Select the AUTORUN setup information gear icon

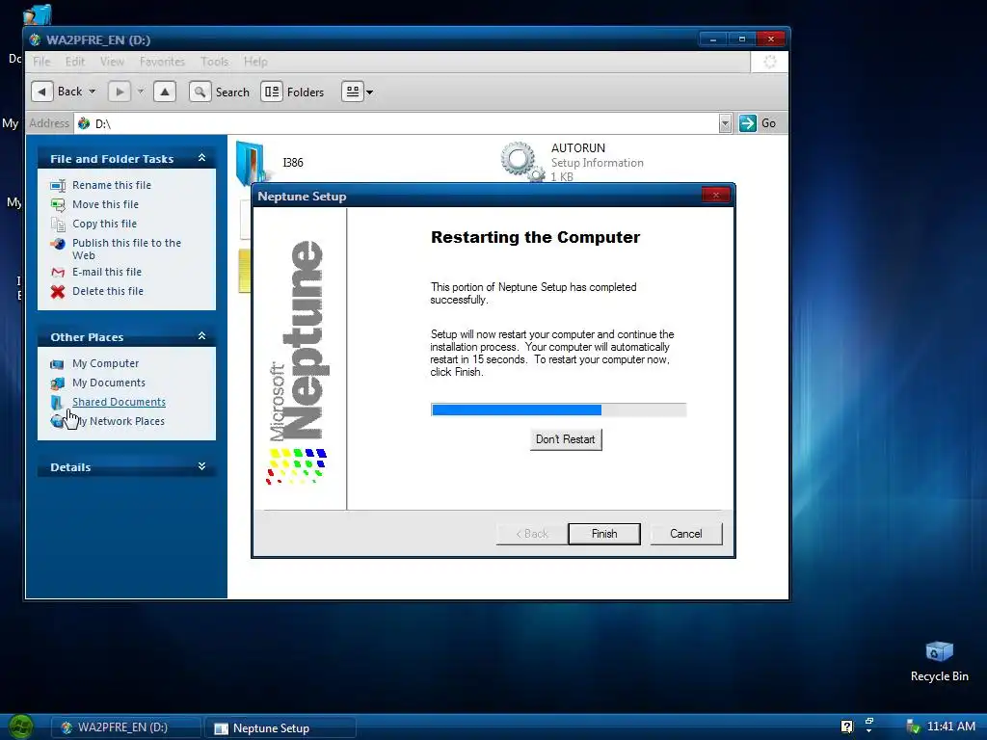521,162
